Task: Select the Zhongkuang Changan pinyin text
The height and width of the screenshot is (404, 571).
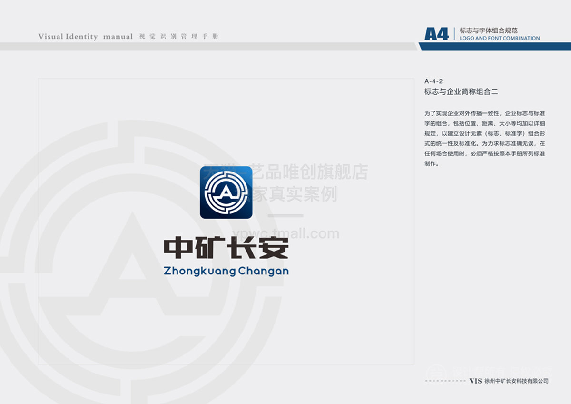Action: point(226,272)
